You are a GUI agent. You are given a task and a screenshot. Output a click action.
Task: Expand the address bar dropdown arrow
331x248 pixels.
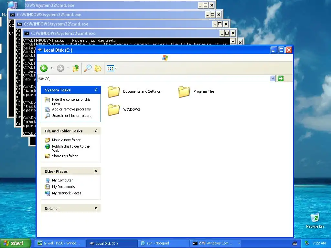(x=272, y=79)
